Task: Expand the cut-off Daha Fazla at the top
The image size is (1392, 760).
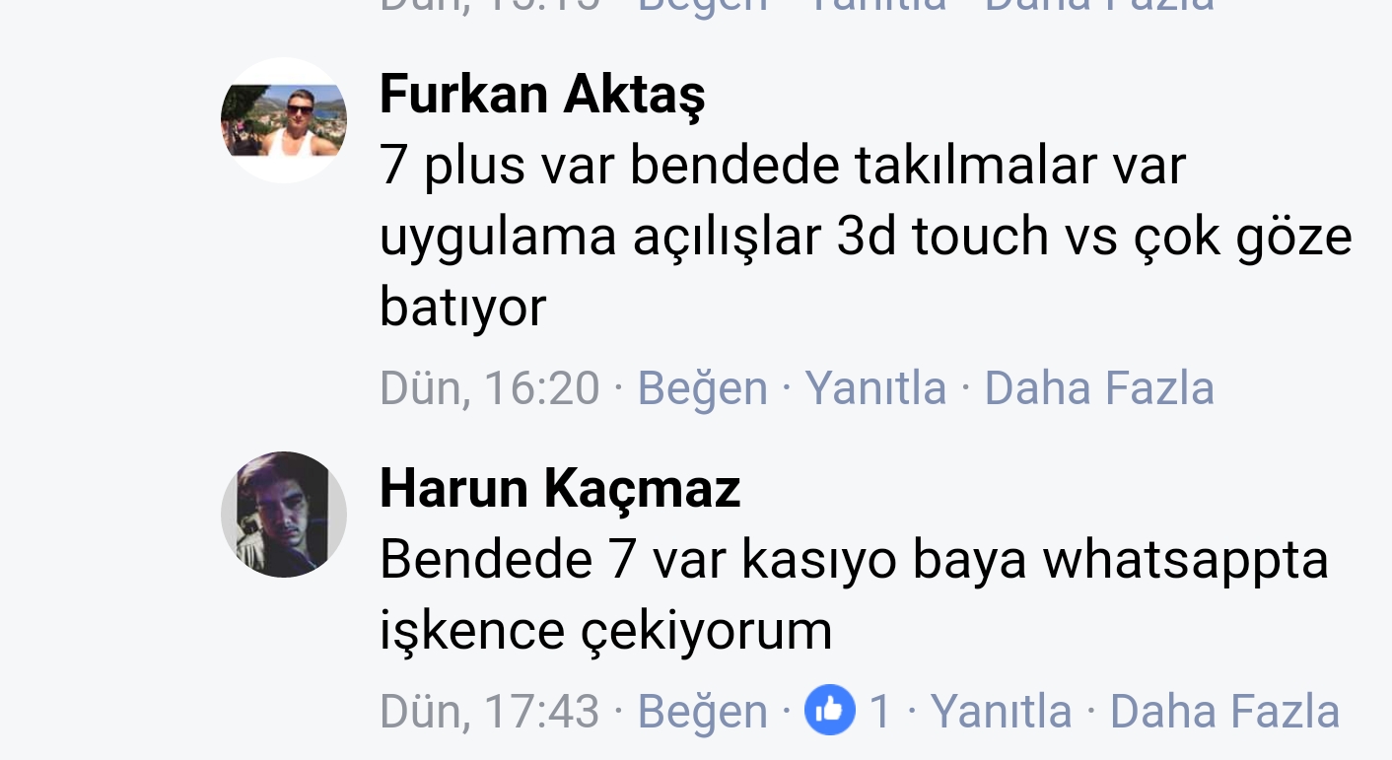Action: tap(1099, 6)
